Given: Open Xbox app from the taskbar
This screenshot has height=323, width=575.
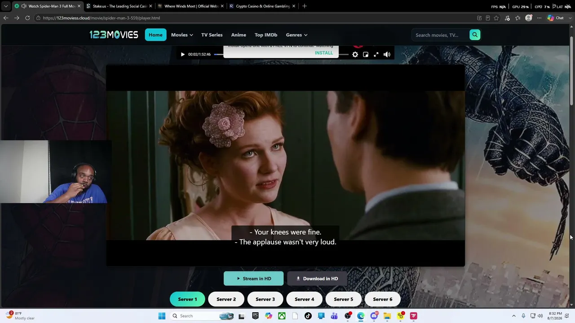Looking at the screenshot, I should [282, 316].
